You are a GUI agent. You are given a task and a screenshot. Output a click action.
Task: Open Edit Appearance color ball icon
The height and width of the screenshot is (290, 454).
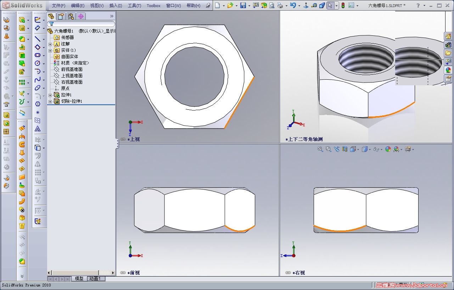pyautogui.click(x=388, y=149)
